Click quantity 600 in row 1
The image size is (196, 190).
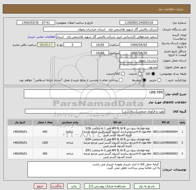(x=45, y=132)
